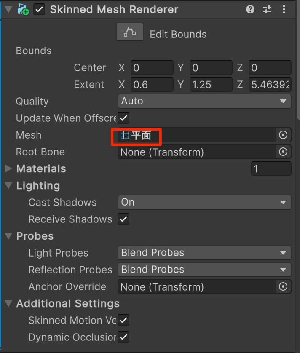Open the Light Probes dropdown
This screenshot has height=353, width=300.
204,253
